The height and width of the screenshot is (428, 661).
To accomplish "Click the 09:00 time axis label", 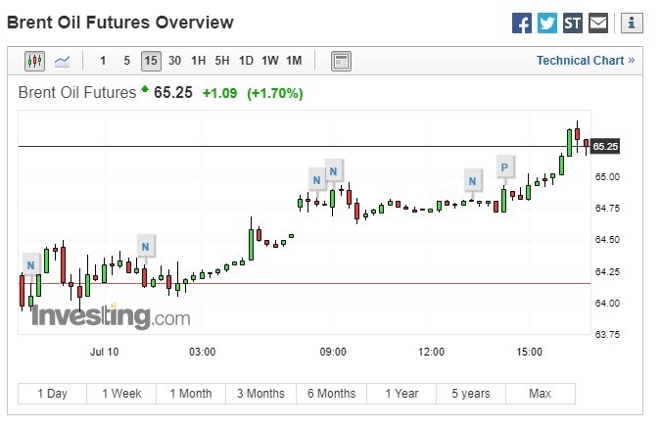I will (x=333, y=352).
